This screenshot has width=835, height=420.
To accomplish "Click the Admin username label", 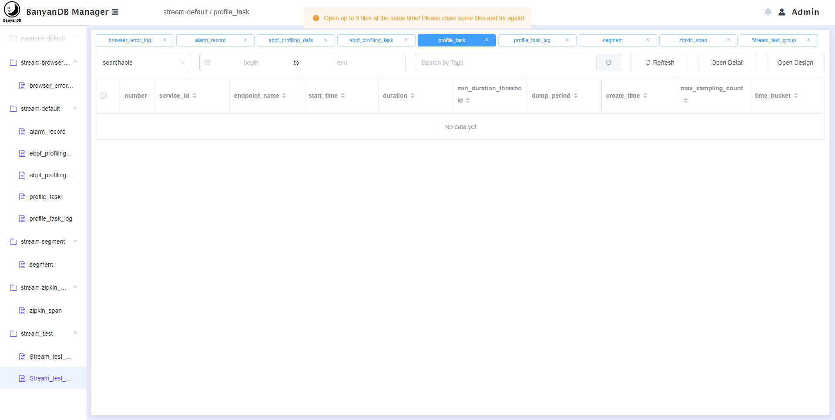I will 805,12.
